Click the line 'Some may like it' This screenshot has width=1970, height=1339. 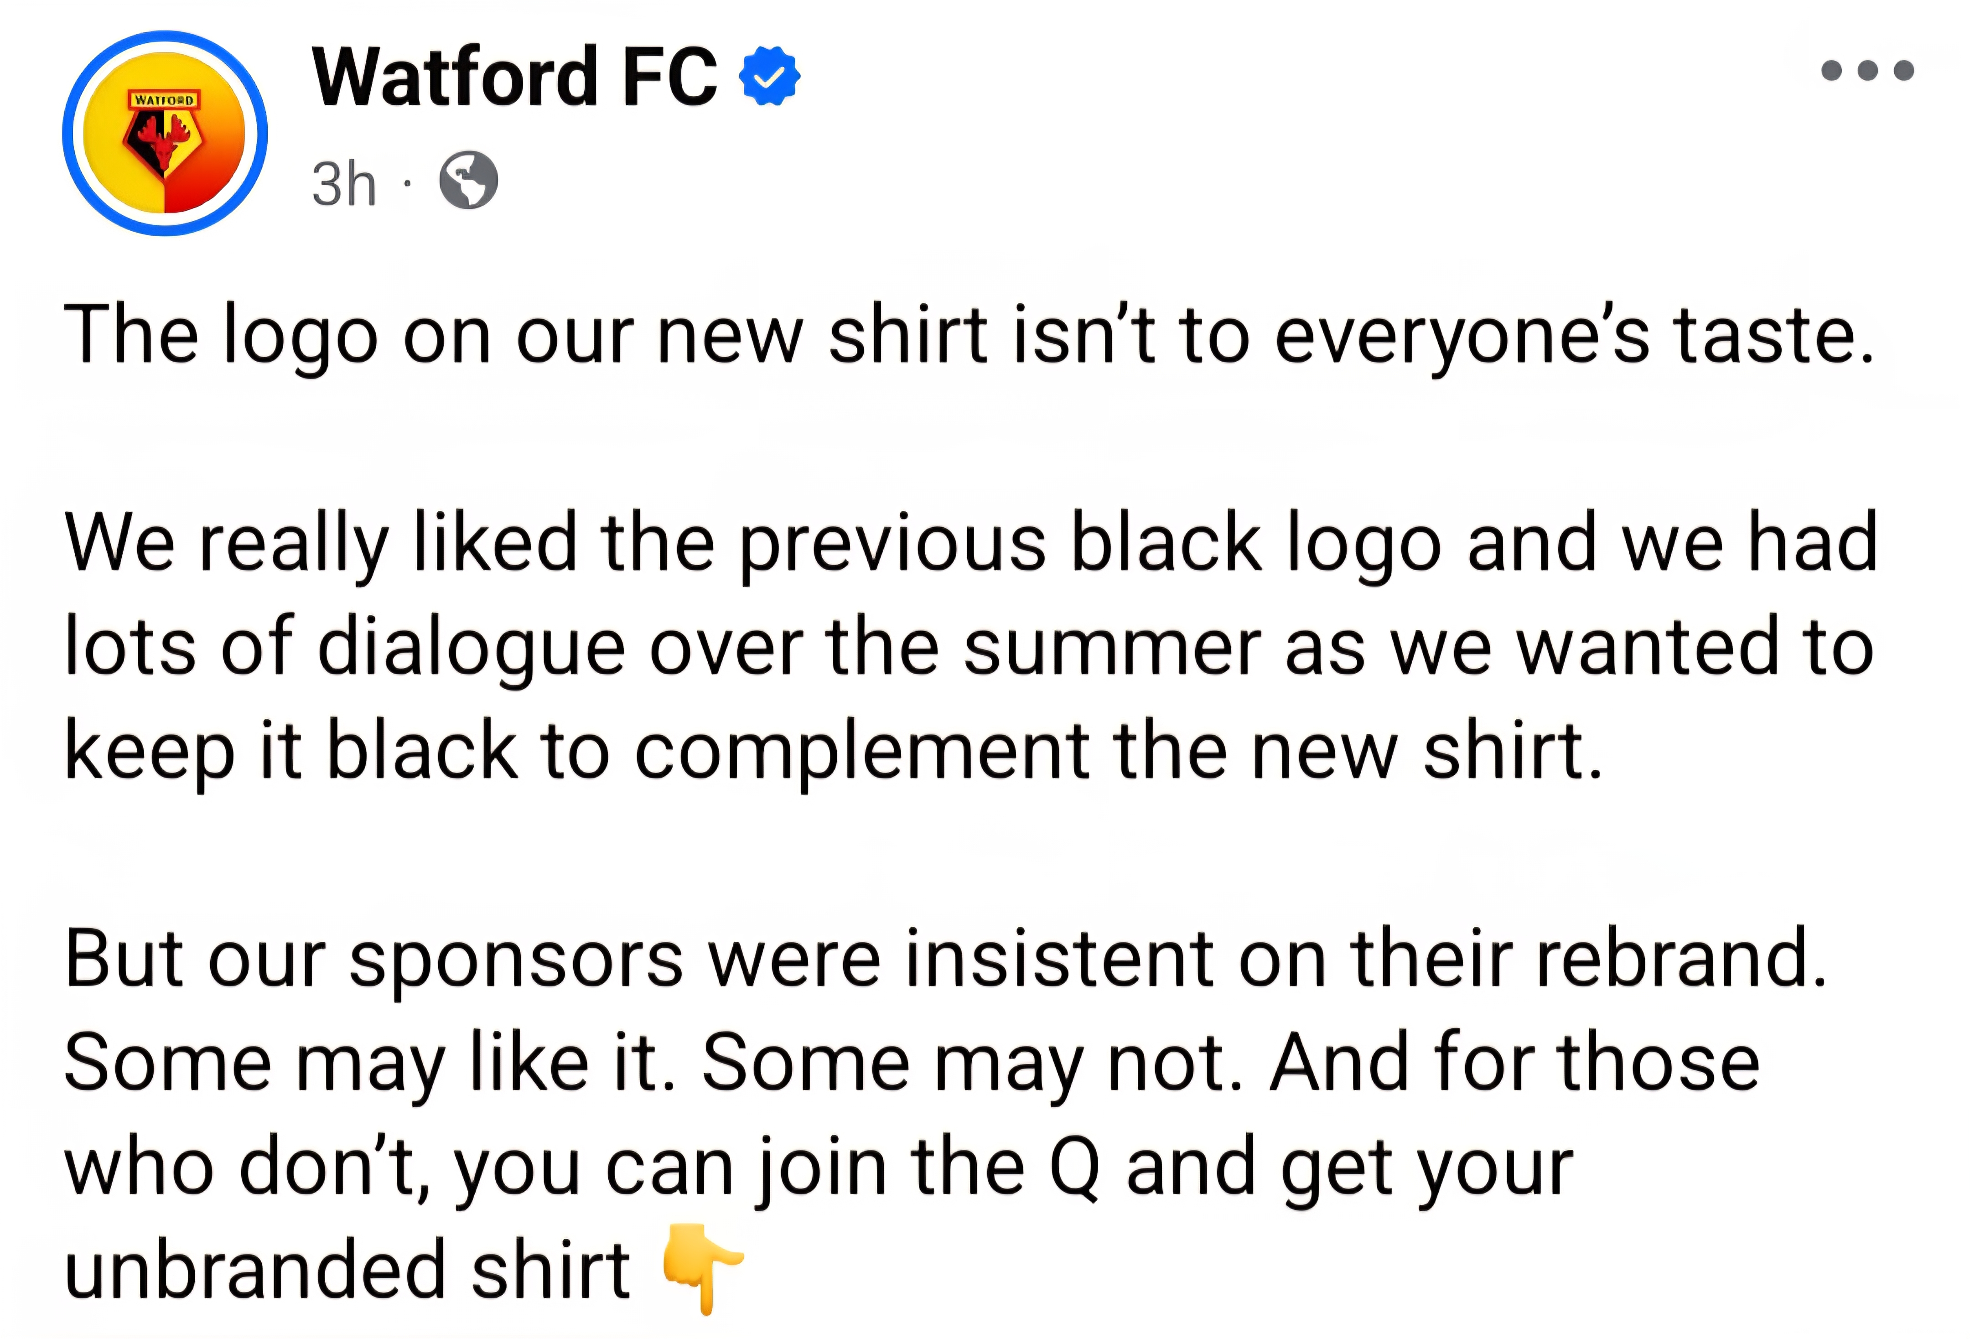(912, 1064)
